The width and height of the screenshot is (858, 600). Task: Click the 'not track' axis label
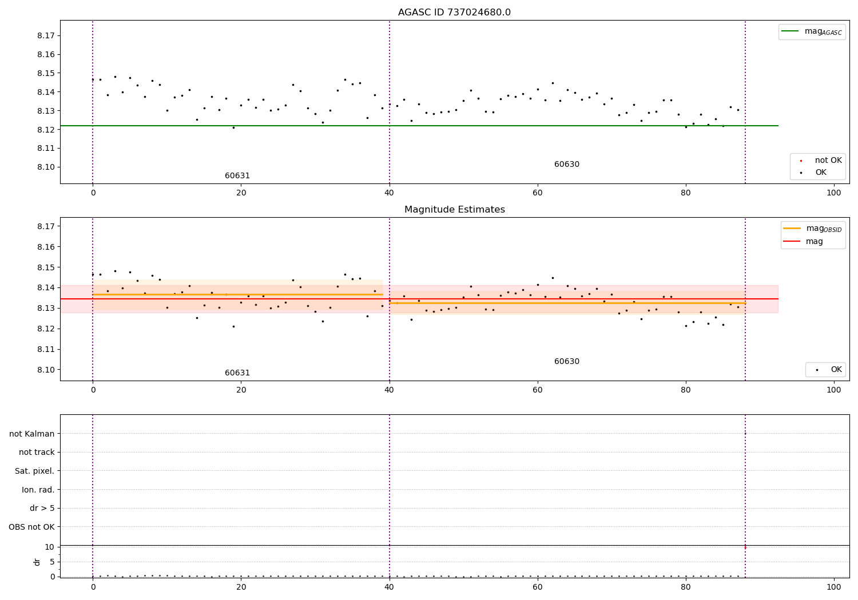37,453
